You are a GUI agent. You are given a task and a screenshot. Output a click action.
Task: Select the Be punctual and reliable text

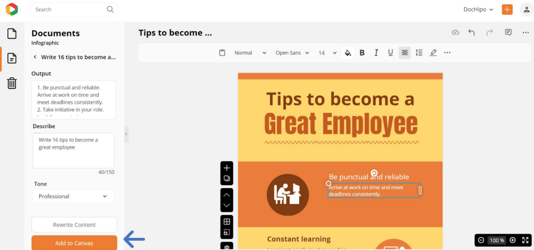369,177
